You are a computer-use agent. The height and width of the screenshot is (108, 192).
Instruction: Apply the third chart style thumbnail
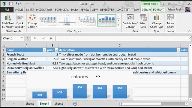(87, 20)
